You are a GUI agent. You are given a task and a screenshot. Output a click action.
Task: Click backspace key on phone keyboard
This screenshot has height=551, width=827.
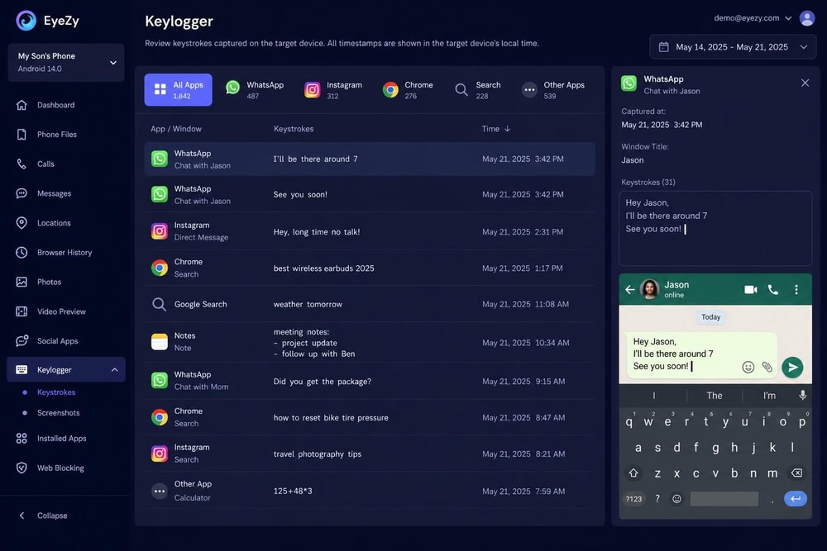[x=796, y=473]
